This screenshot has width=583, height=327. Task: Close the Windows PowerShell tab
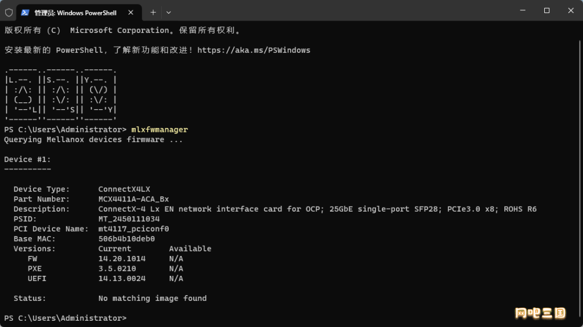(x=131, y=13)
